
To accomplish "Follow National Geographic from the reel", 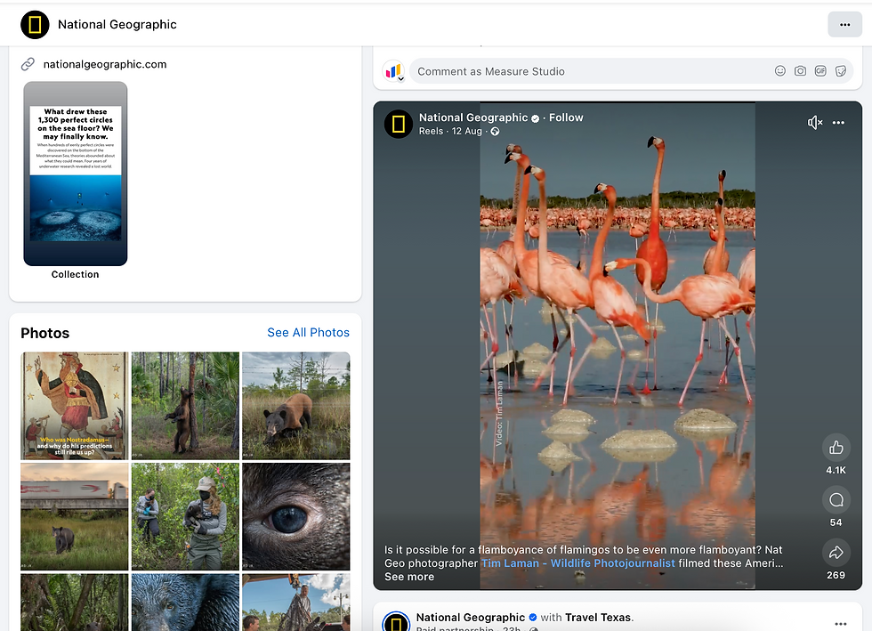I will (566, 117).
